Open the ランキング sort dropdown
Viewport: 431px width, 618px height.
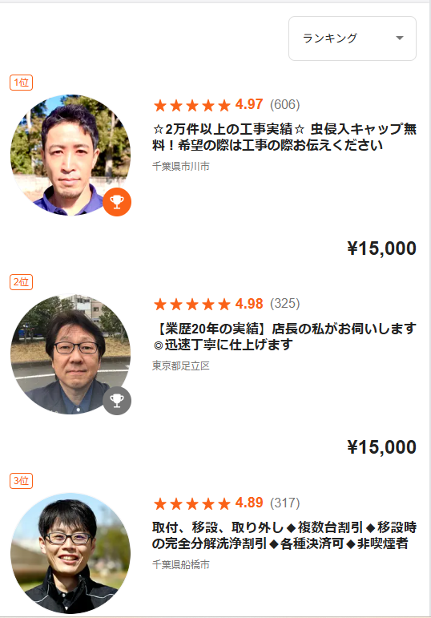coord(352,38)
